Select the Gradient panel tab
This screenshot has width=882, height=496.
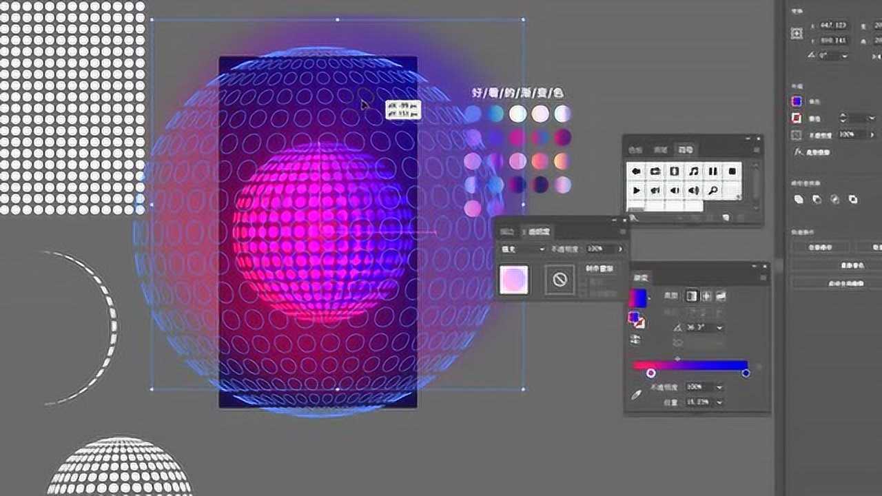coord(641,278)
